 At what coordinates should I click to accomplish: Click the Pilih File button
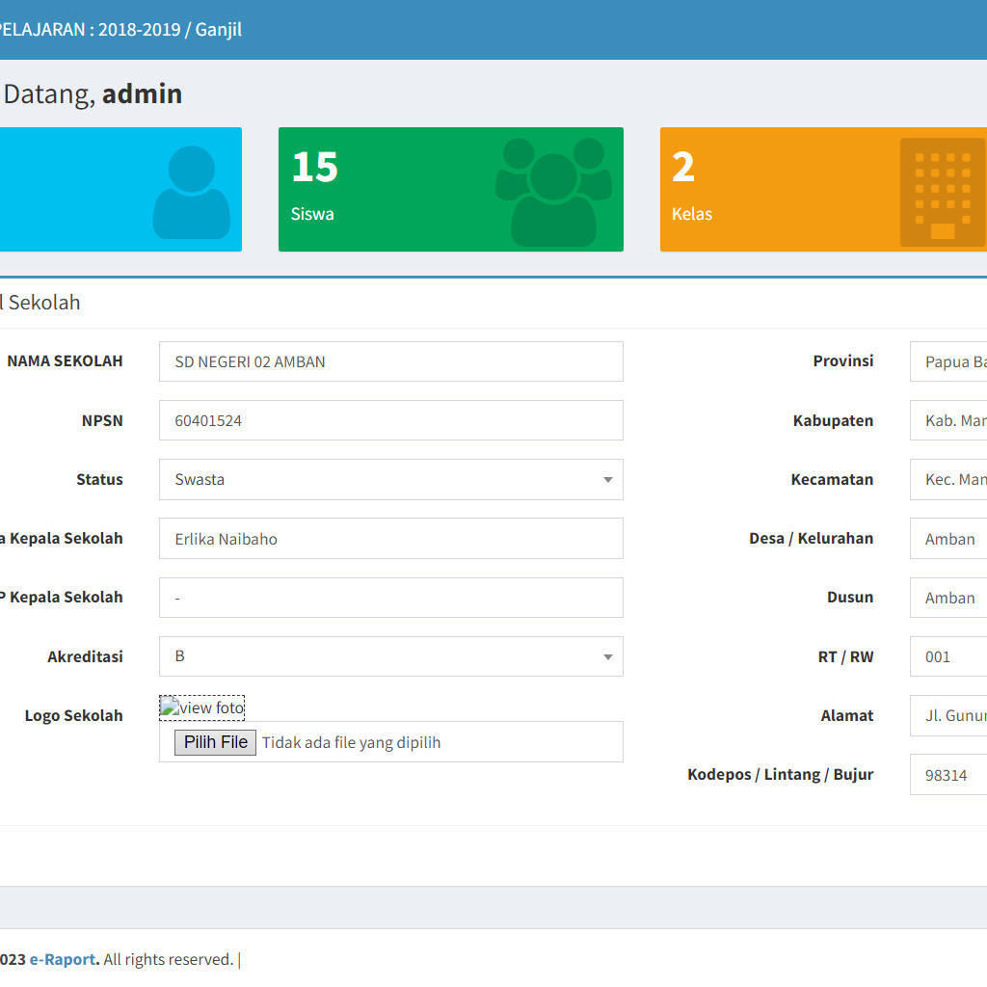[x=215, y=742]
